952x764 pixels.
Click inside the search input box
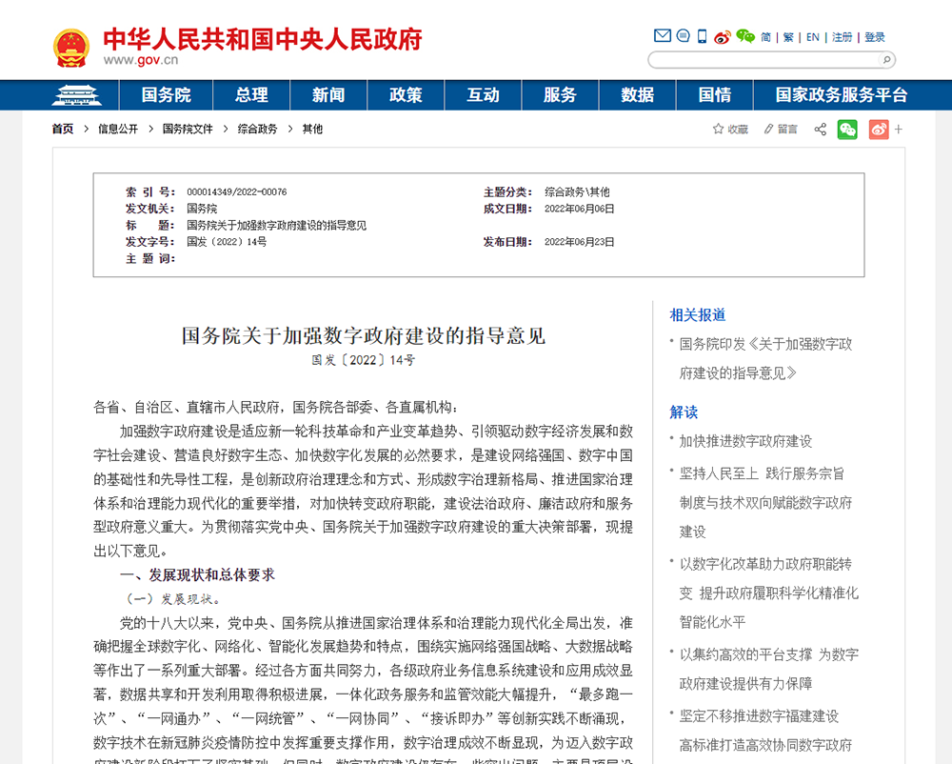click(762, 59)
